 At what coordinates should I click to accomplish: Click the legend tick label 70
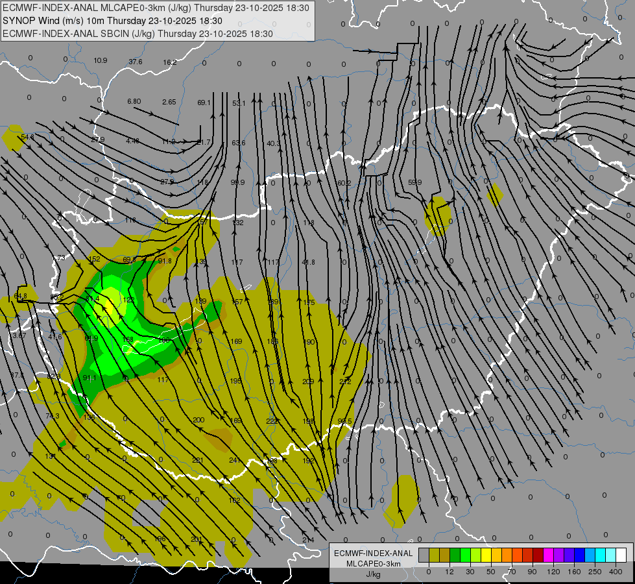512,572
